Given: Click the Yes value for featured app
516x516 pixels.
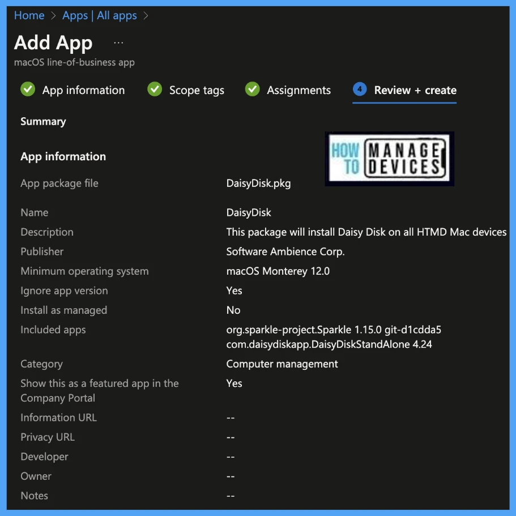Looking at the screenshot, I should coord(234,383).
